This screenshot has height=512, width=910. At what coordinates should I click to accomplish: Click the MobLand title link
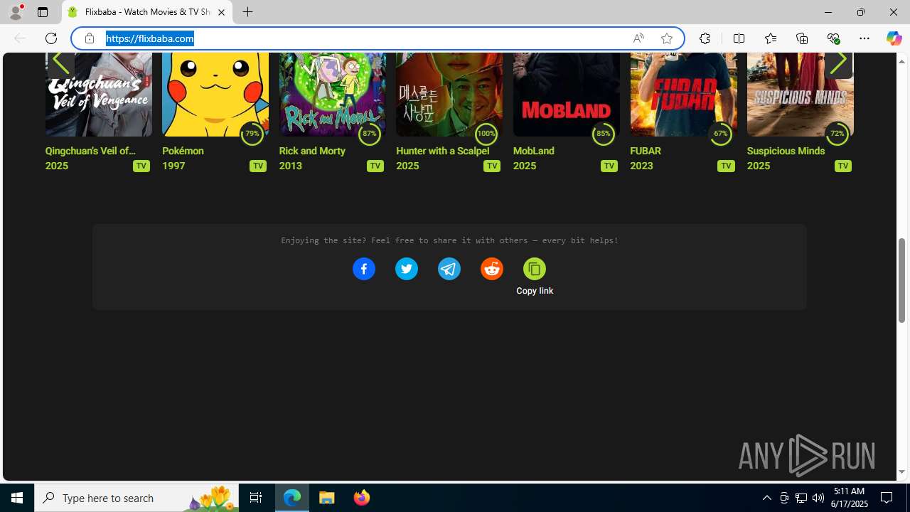coord(533,151)
